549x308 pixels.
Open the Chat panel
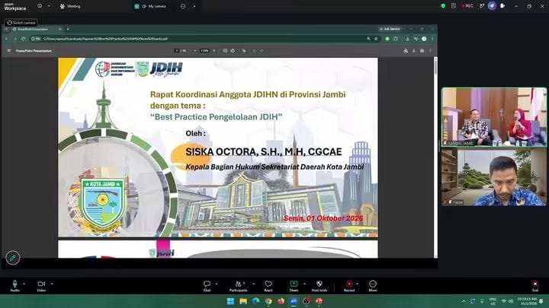tap(207, 286)
